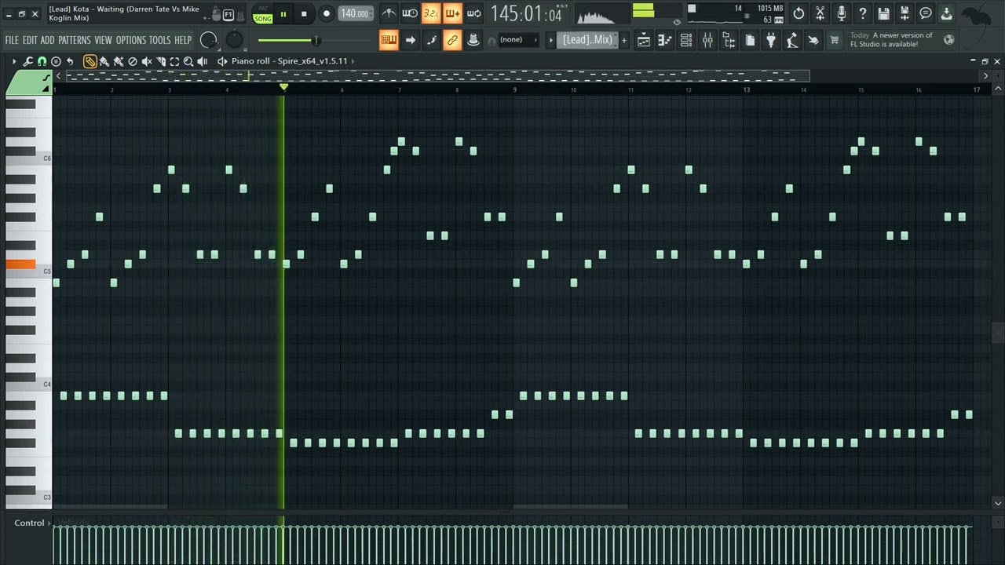Click the record button

(327, 13)
